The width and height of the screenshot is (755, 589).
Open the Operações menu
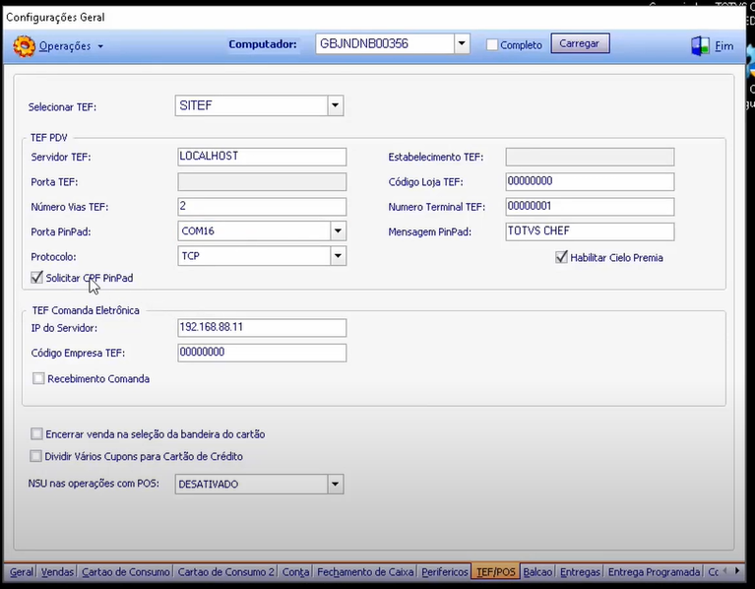point(71,46)
